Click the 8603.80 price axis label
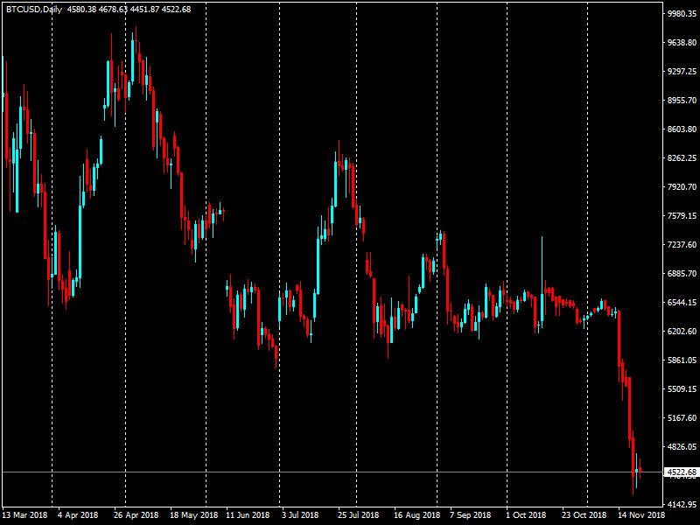 click(x=682, y=129)
